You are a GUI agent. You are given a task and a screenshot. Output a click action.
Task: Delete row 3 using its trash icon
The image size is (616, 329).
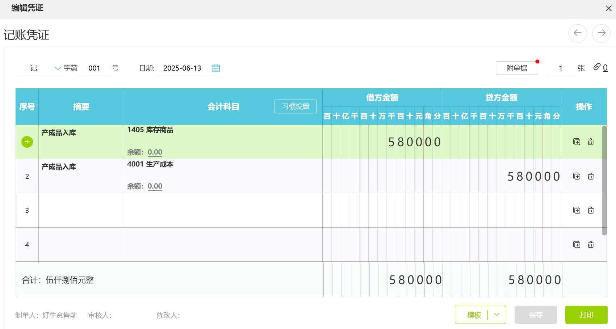591,210
